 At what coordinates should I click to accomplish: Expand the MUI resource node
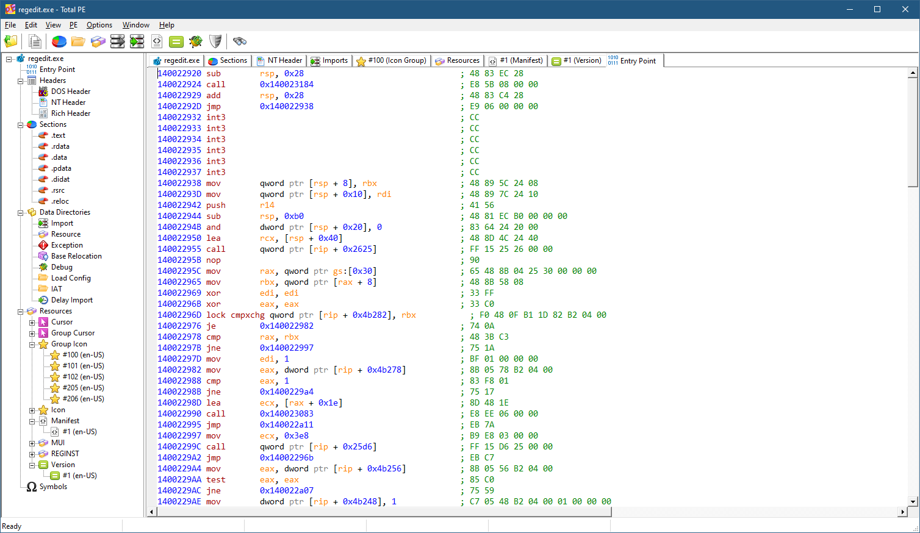[32, 443]
